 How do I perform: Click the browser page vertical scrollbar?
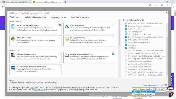point(175,14)
